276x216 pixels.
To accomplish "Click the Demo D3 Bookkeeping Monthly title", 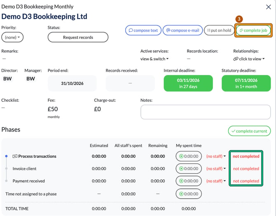I will [37, 7].
